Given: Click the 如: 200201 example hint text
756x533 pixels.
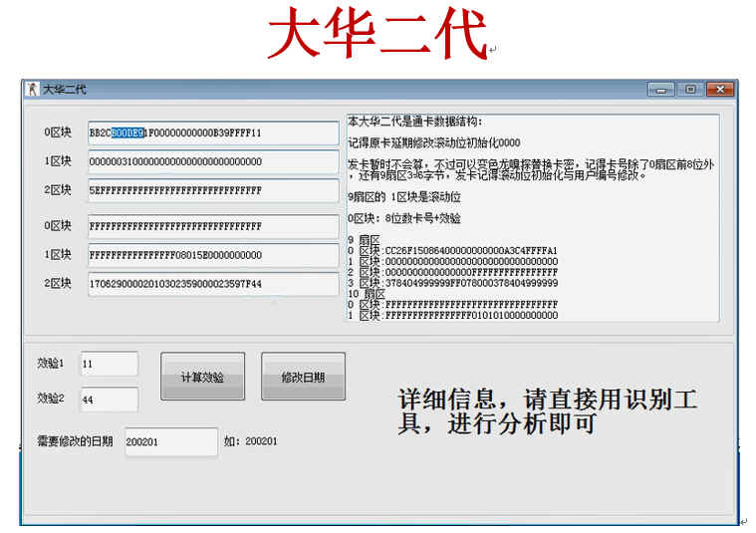Looking at the screenshot, I should click(250, 441).
